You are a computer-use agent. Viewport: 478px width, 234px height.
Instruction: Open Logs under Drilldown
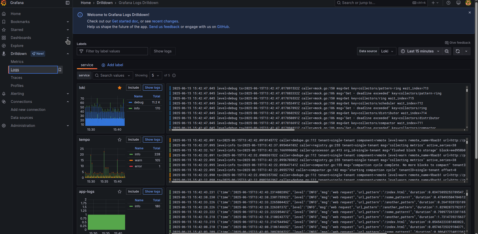coord(33,70)
